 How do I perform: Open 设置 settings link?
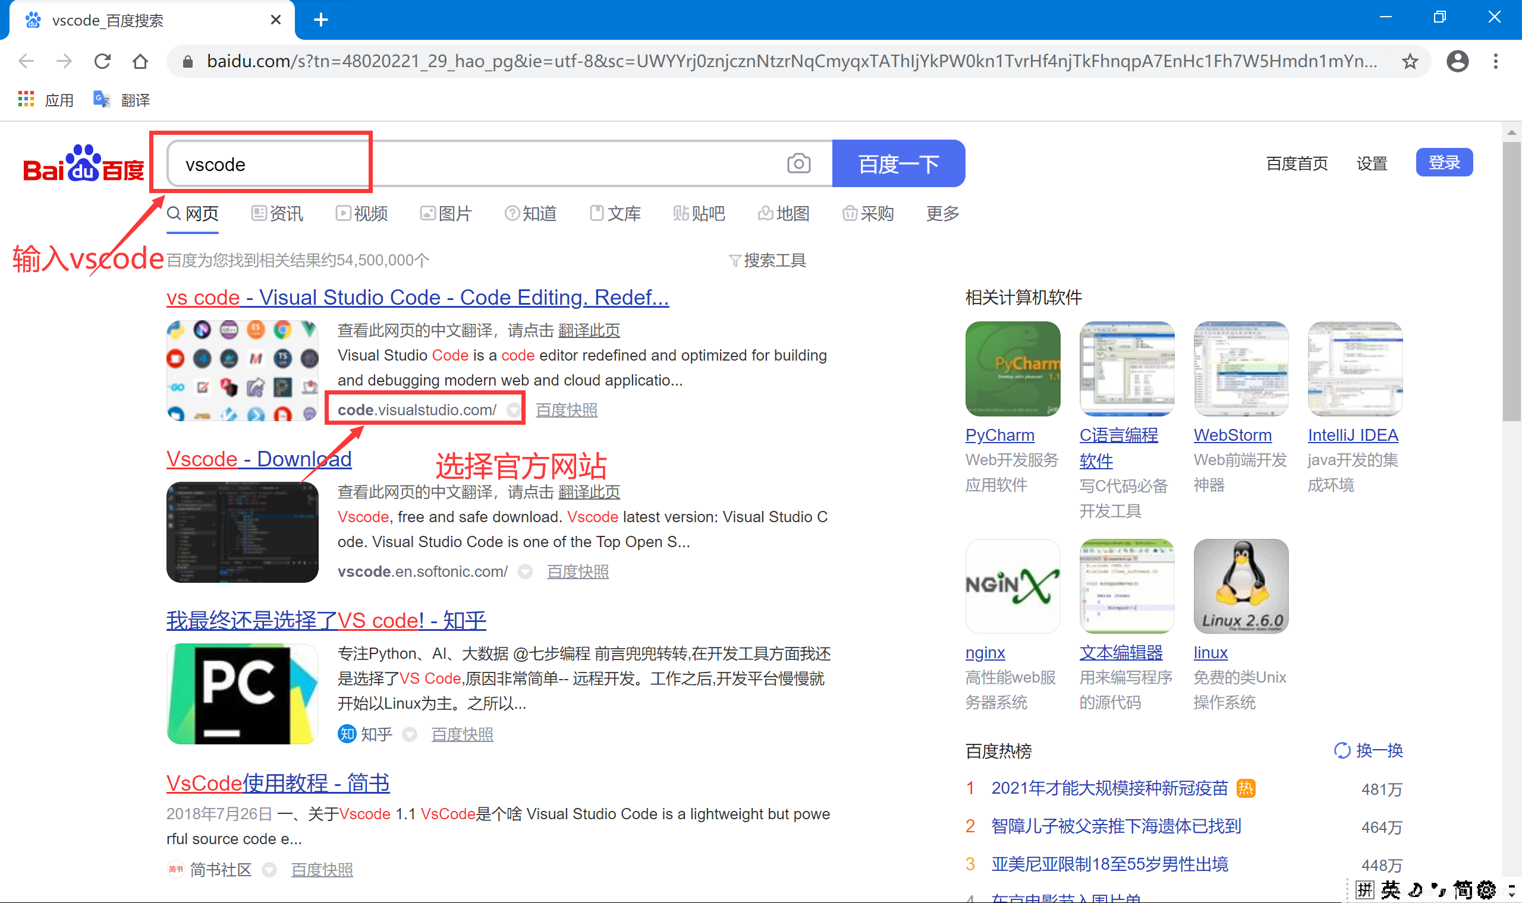[x=1372, y=163]
